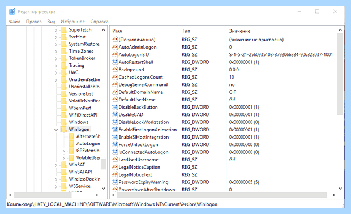Viewport: 351px width, 214px height.
Task: Click the Registry Editor app icon in title bar
Action: 12,11
